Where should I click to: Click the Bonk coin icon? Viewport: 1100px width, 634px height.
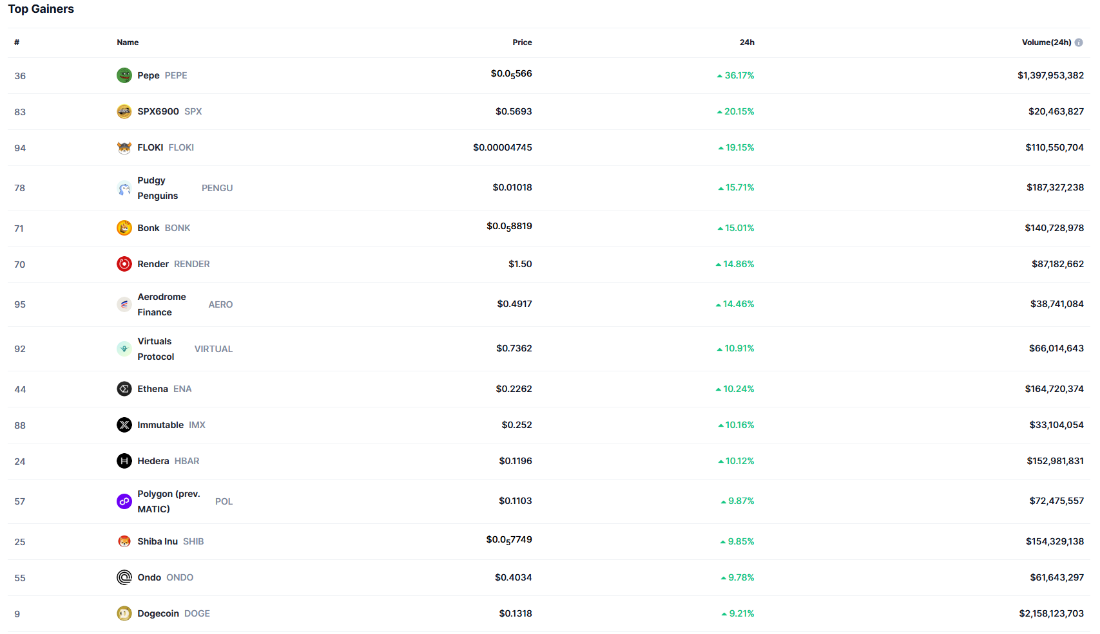point(124,228)
